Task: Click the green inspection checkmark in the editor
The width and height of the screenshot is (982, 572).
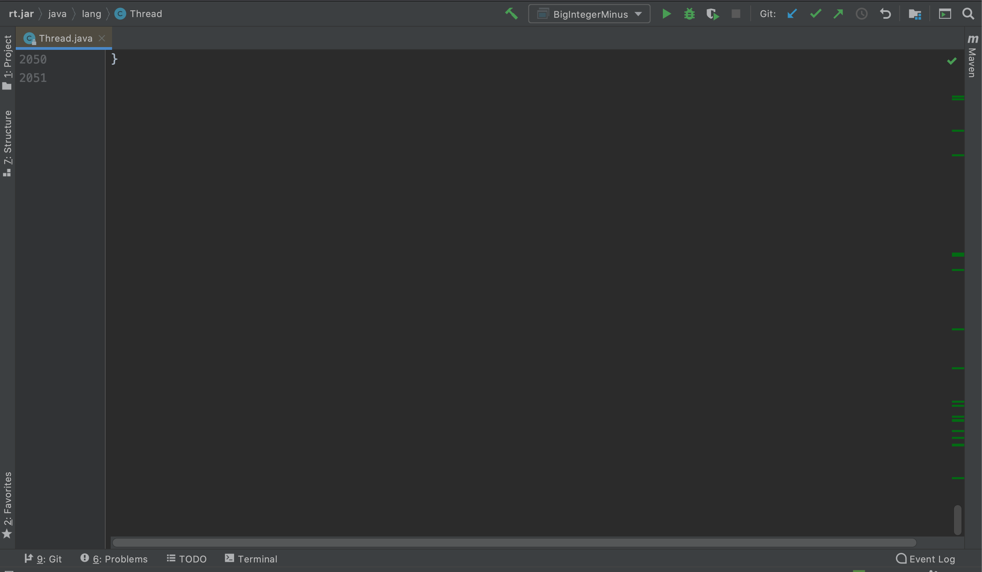Action: (x=952, y=61)
